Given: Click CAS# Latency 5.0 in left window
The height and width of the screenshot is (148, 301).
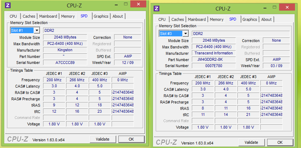Looking at the screenshot, I should click(100, 86).
